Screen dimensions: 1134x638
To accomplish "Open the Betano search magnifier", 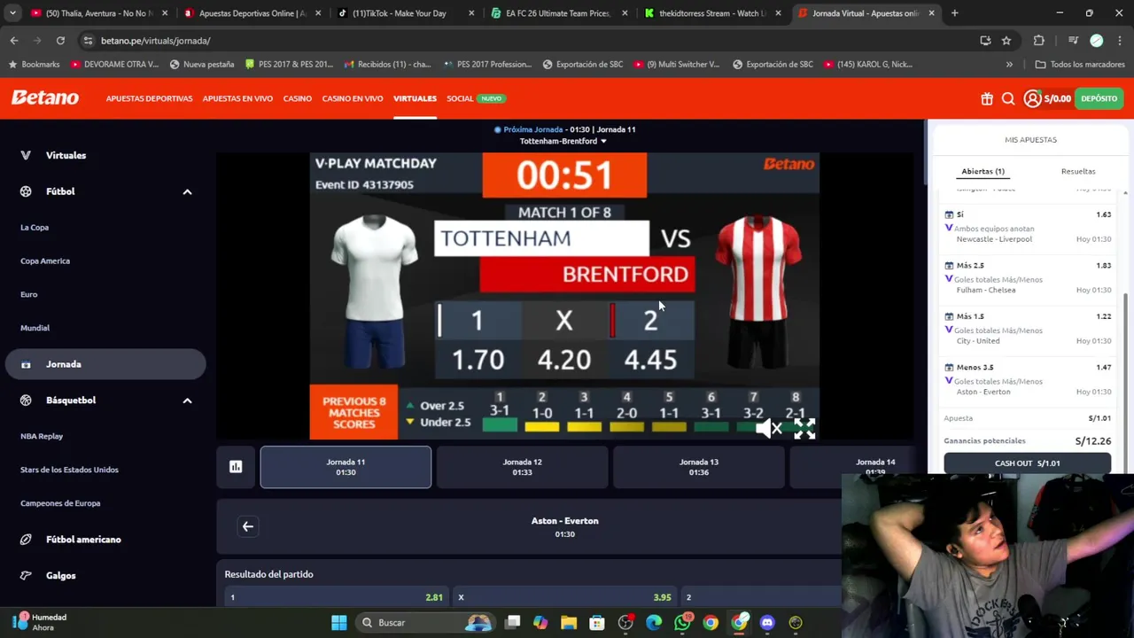I will [1008, 98].
